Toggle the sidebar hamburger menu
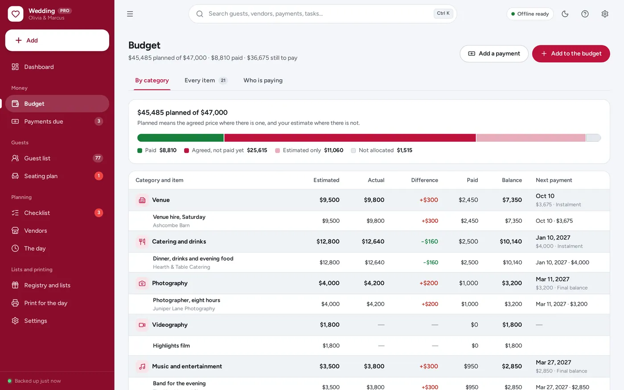 click(130, 14)
